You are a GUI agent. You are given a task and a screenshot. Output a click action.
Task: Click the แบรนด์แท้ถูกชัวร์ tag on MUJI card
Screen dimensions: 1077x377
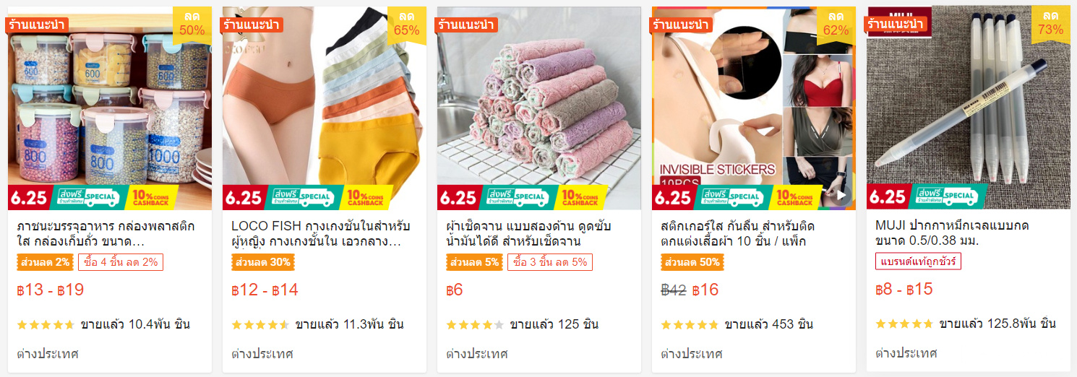pos(918,261)
